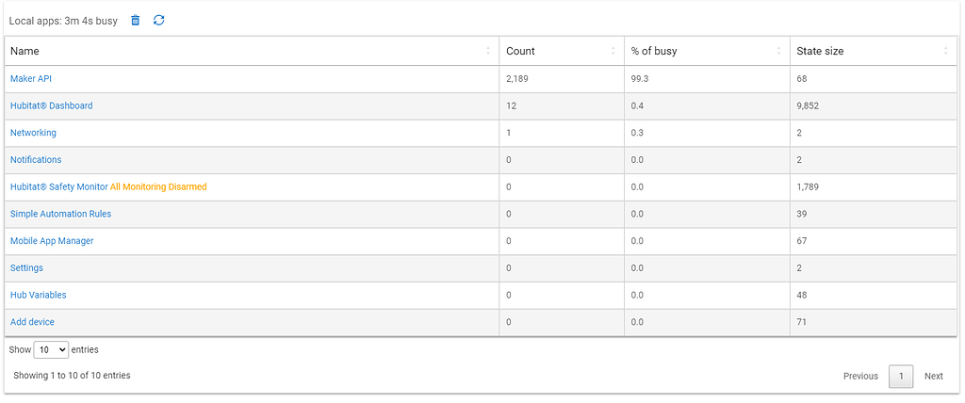Screen dimensions: 965x403
Task: Open the Networking app link
Action: pos(33,133)
